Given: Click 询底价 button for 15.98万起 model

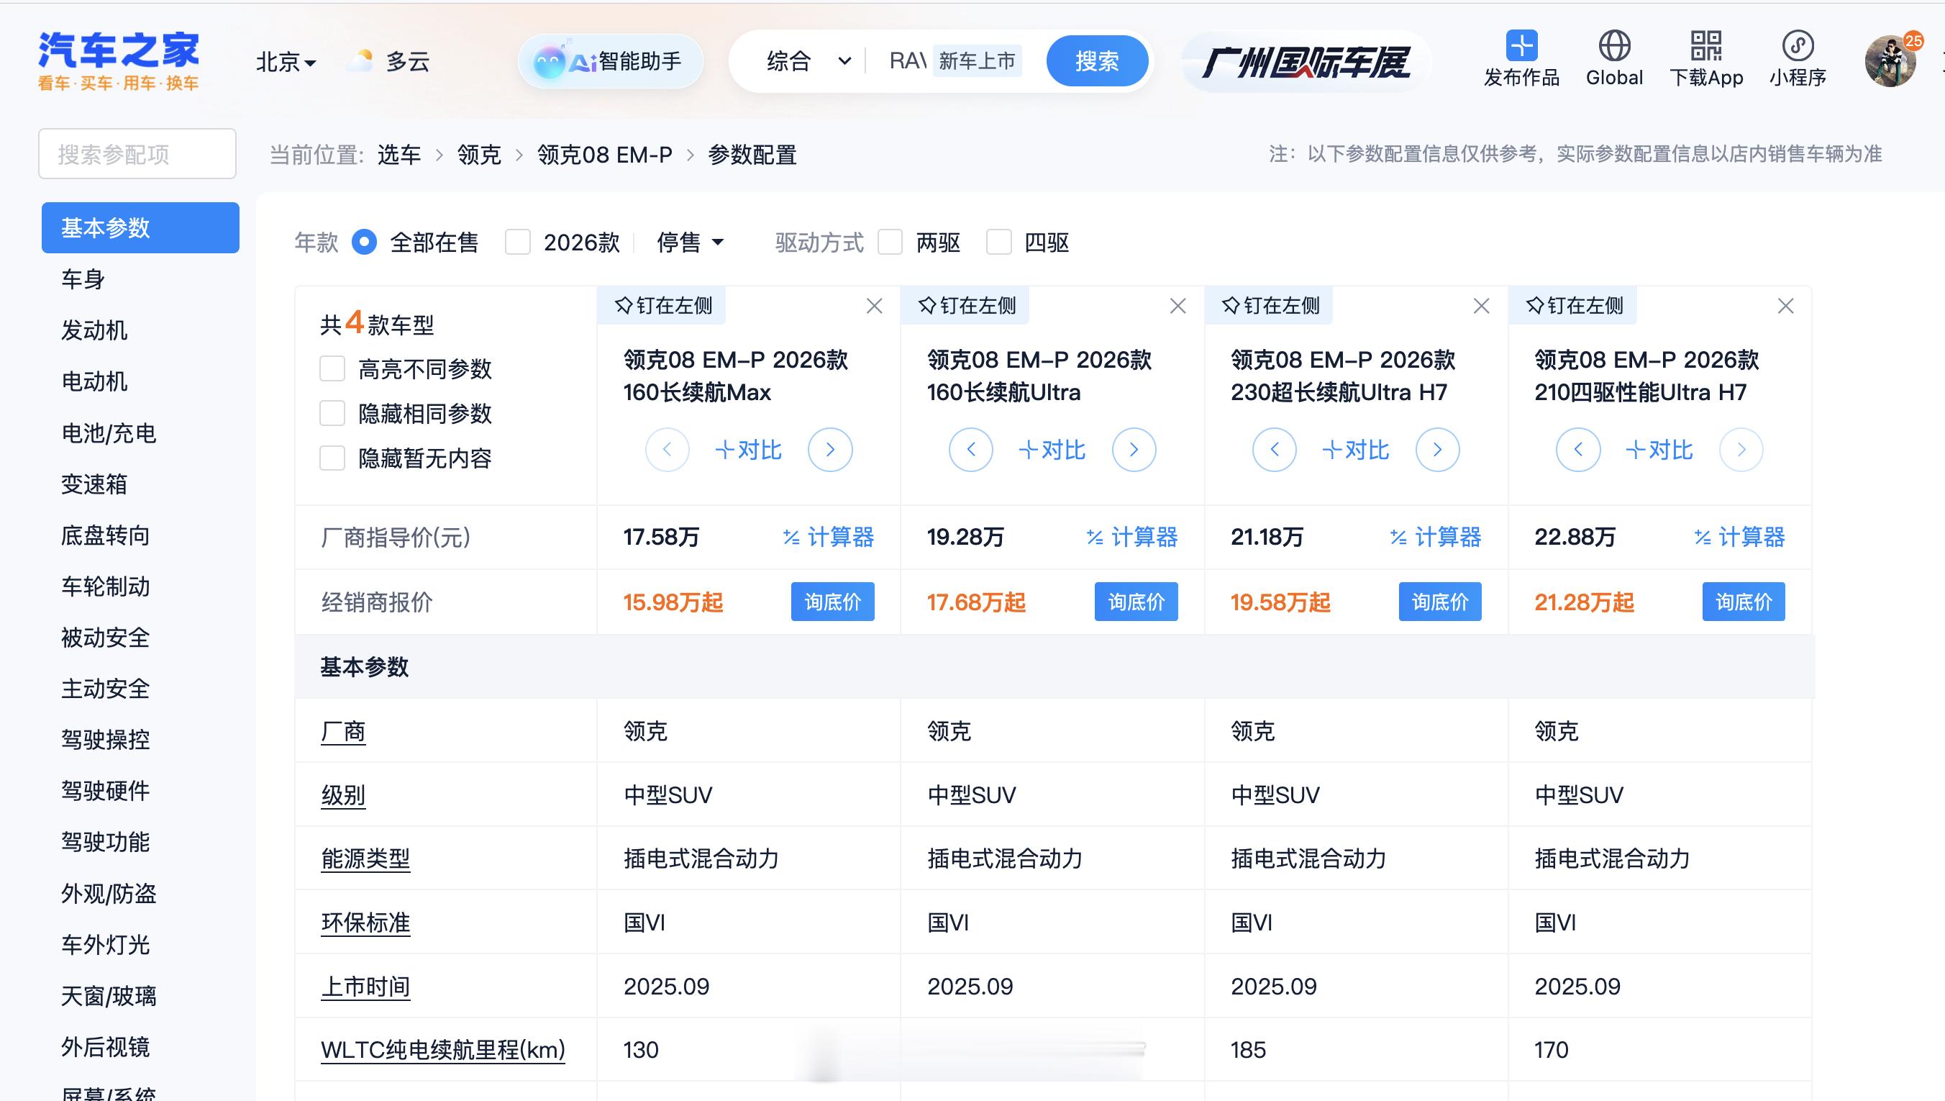Looking at the screenshot, I should (x=832, y=602).
